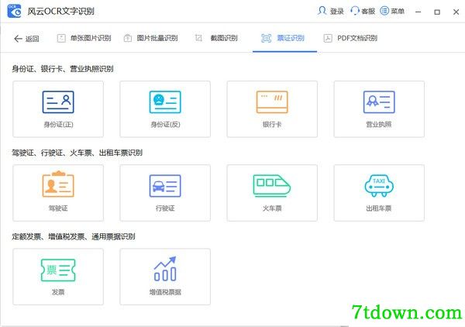465x327 pixels.
Task: Click heading 身份证、银行卡、营业执照识别
Action: pyautogui.click(x=63, y=69)
